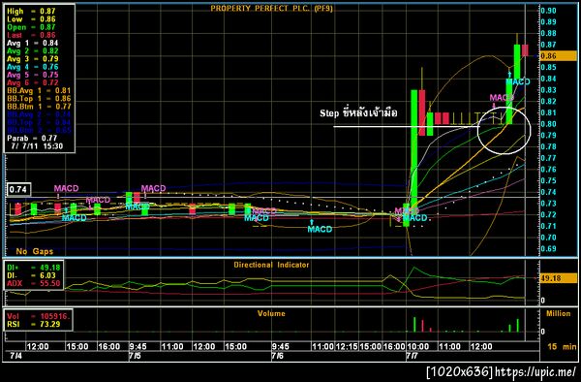Click the 7/ 7/11 15:30 timestamp
This screenshot has width=581, height=382.
[37, 146]
